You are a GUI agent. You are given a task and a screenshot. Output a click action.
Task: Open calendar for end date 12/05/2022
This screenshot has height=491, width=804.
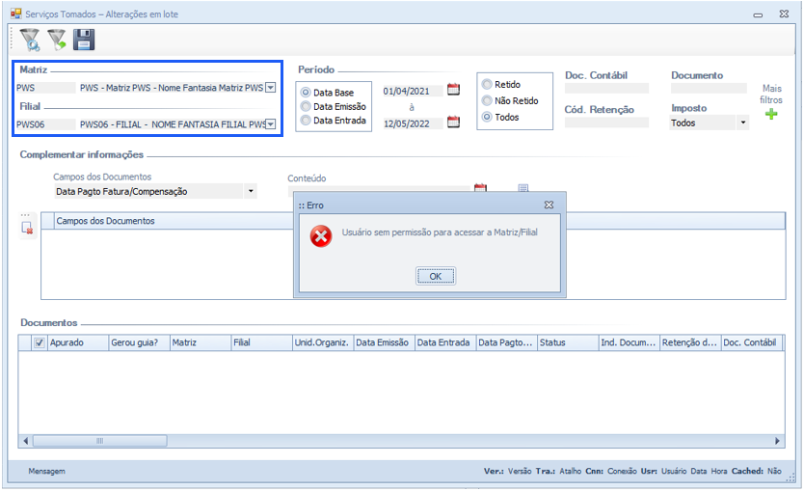pyautogui.click(x=453, y=123)
